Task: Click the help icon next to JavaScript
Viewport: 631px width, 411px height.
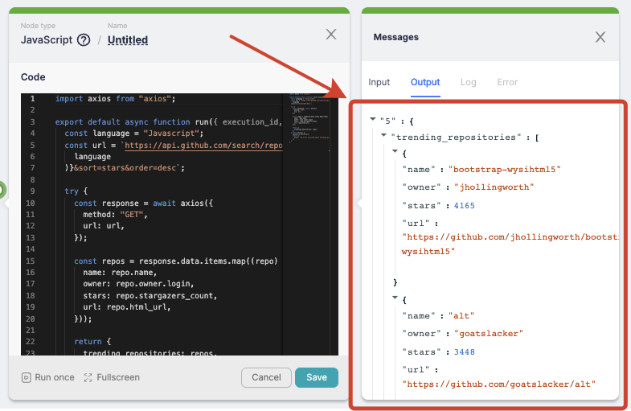Action: (84, 40)
